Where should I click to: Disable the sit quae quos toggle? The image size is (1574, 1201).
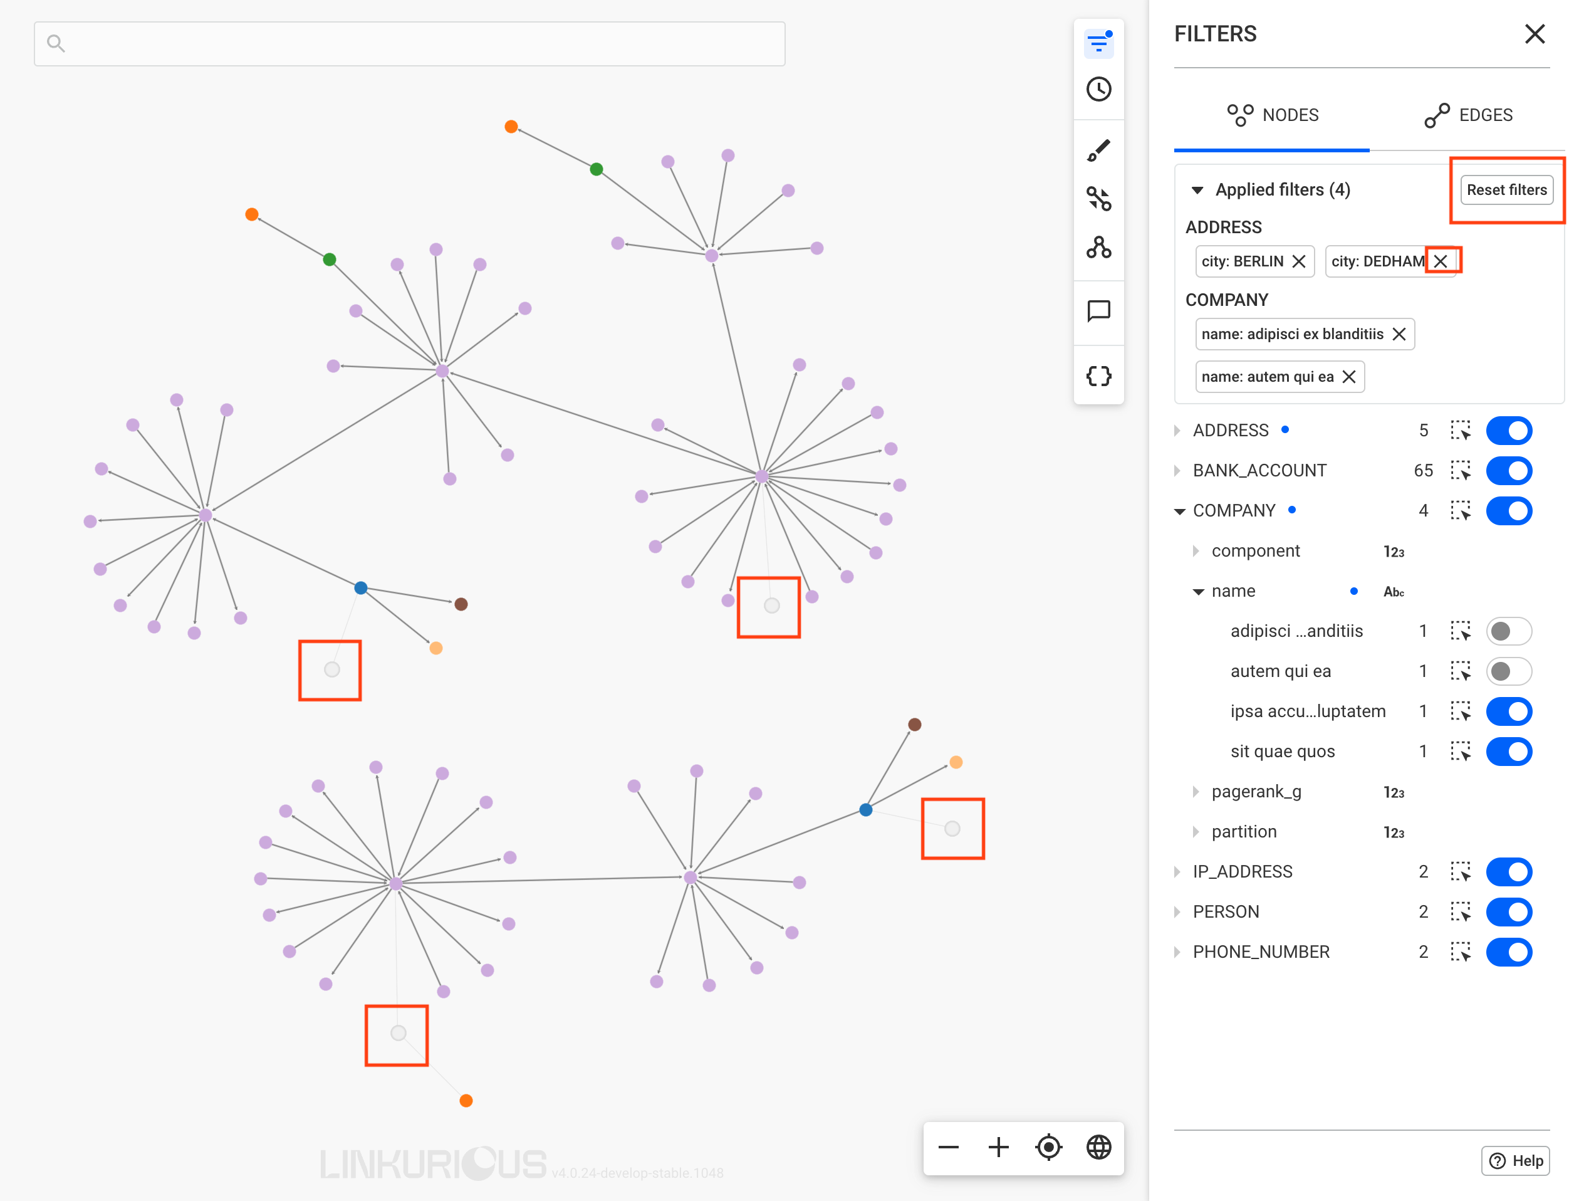[x=1508, y=752]
